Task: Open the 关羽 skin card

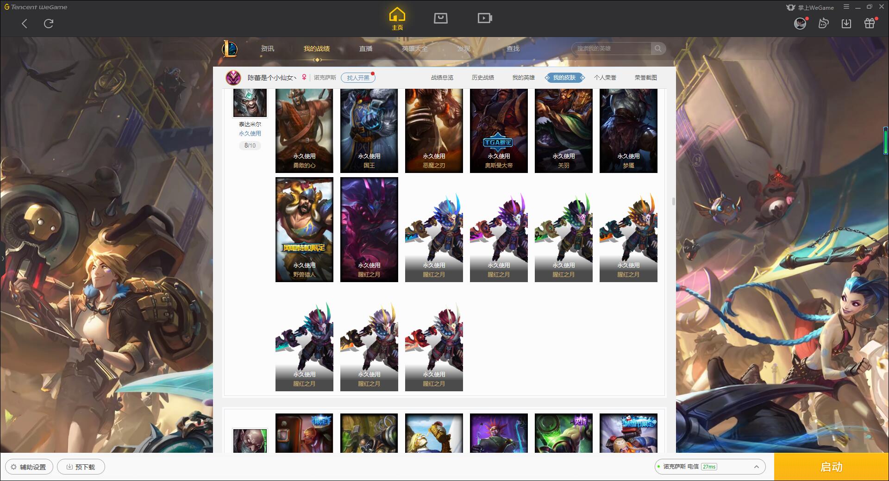Action: tap(563, 131)
